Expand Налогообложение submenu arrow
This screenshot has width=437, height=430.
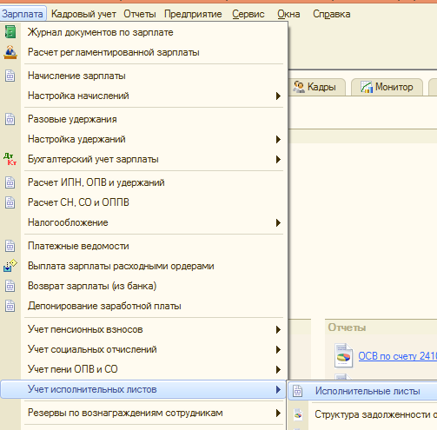(278, 222)
